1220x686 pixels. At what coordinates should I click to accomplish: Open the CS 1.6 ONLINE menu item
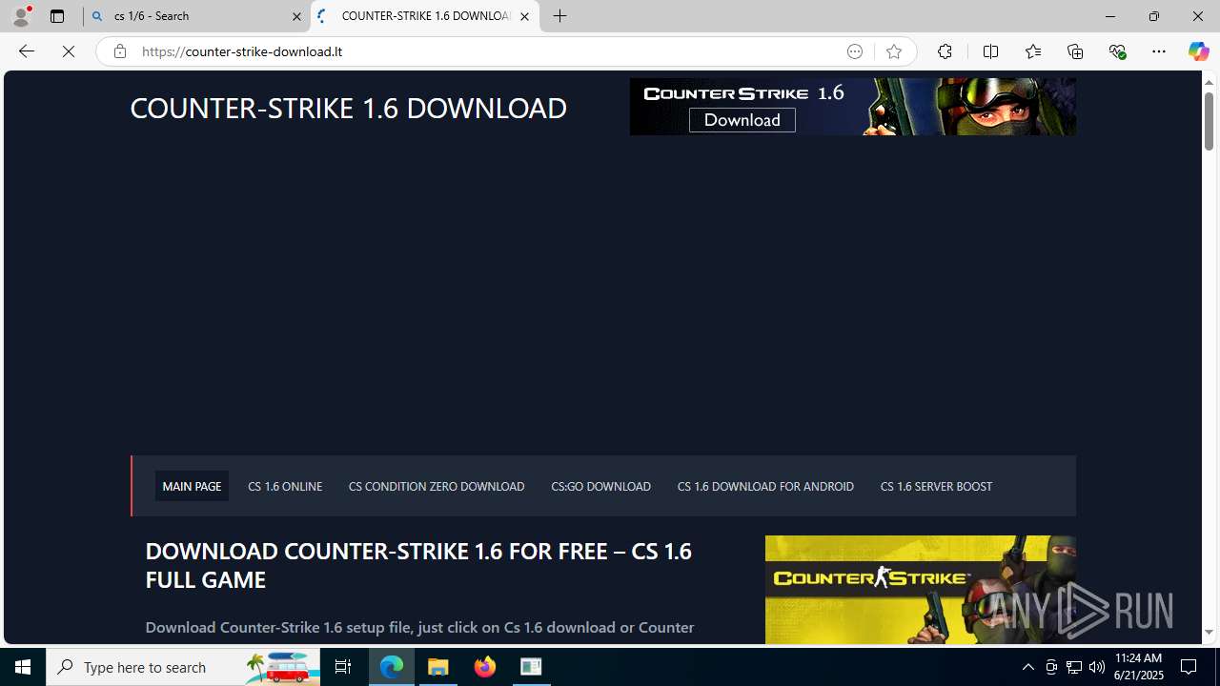coord(285,486)
